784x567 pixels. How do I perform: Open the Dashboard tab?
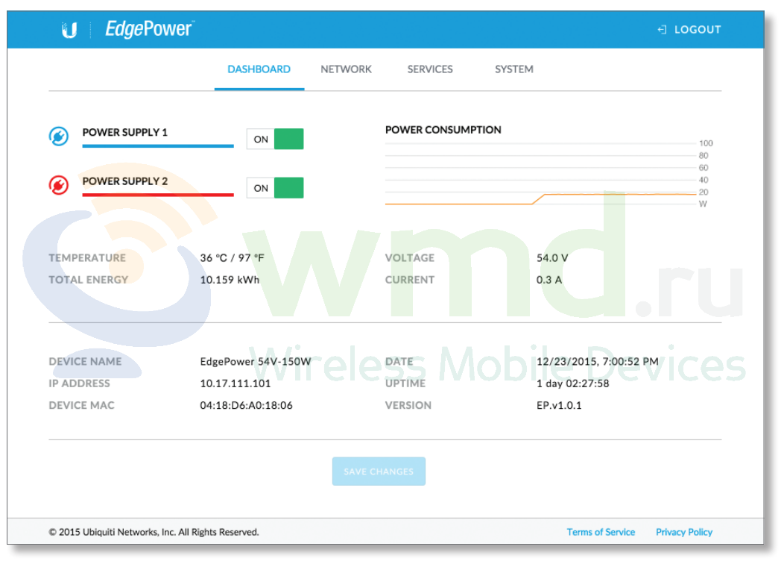(259, 69)
